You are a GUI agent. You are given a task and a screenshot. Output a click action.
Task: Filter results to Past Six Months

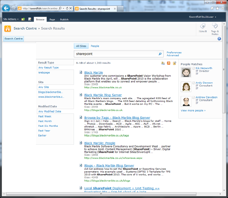(x=48, y=126)
